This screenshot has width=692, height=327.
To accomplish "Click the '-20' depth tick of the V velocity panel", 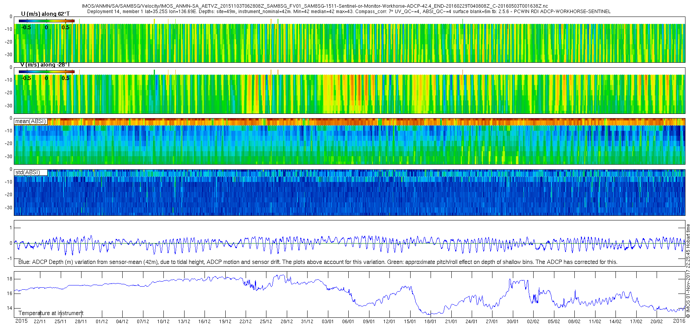I will (8, 93).
